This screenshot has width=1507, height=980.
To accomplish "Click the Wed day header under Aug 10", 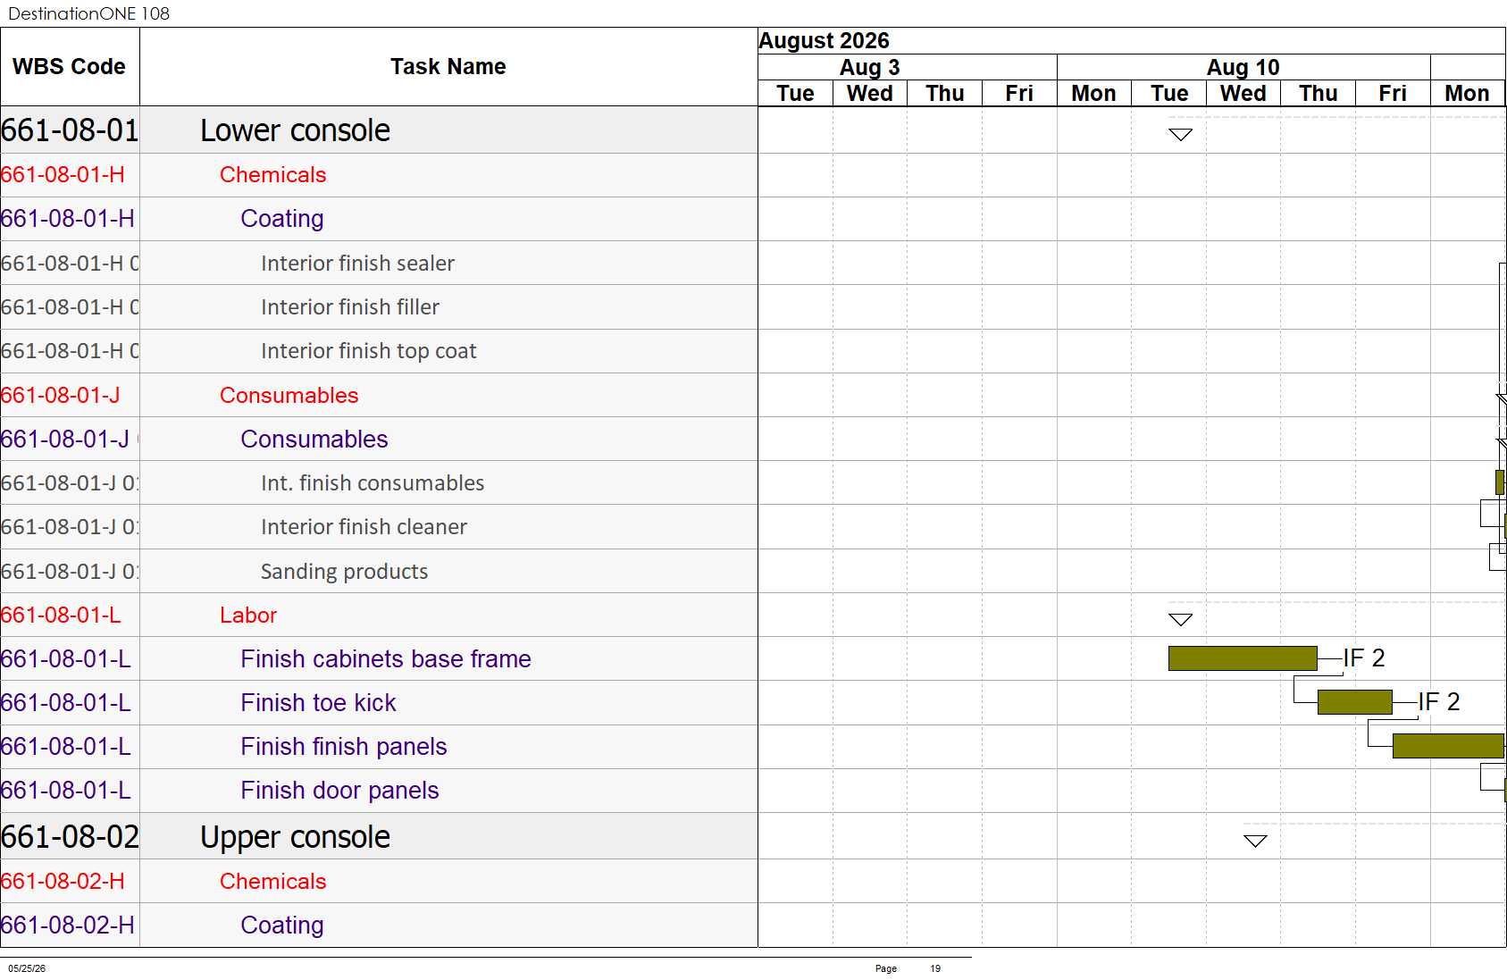I will [1243, 94].
